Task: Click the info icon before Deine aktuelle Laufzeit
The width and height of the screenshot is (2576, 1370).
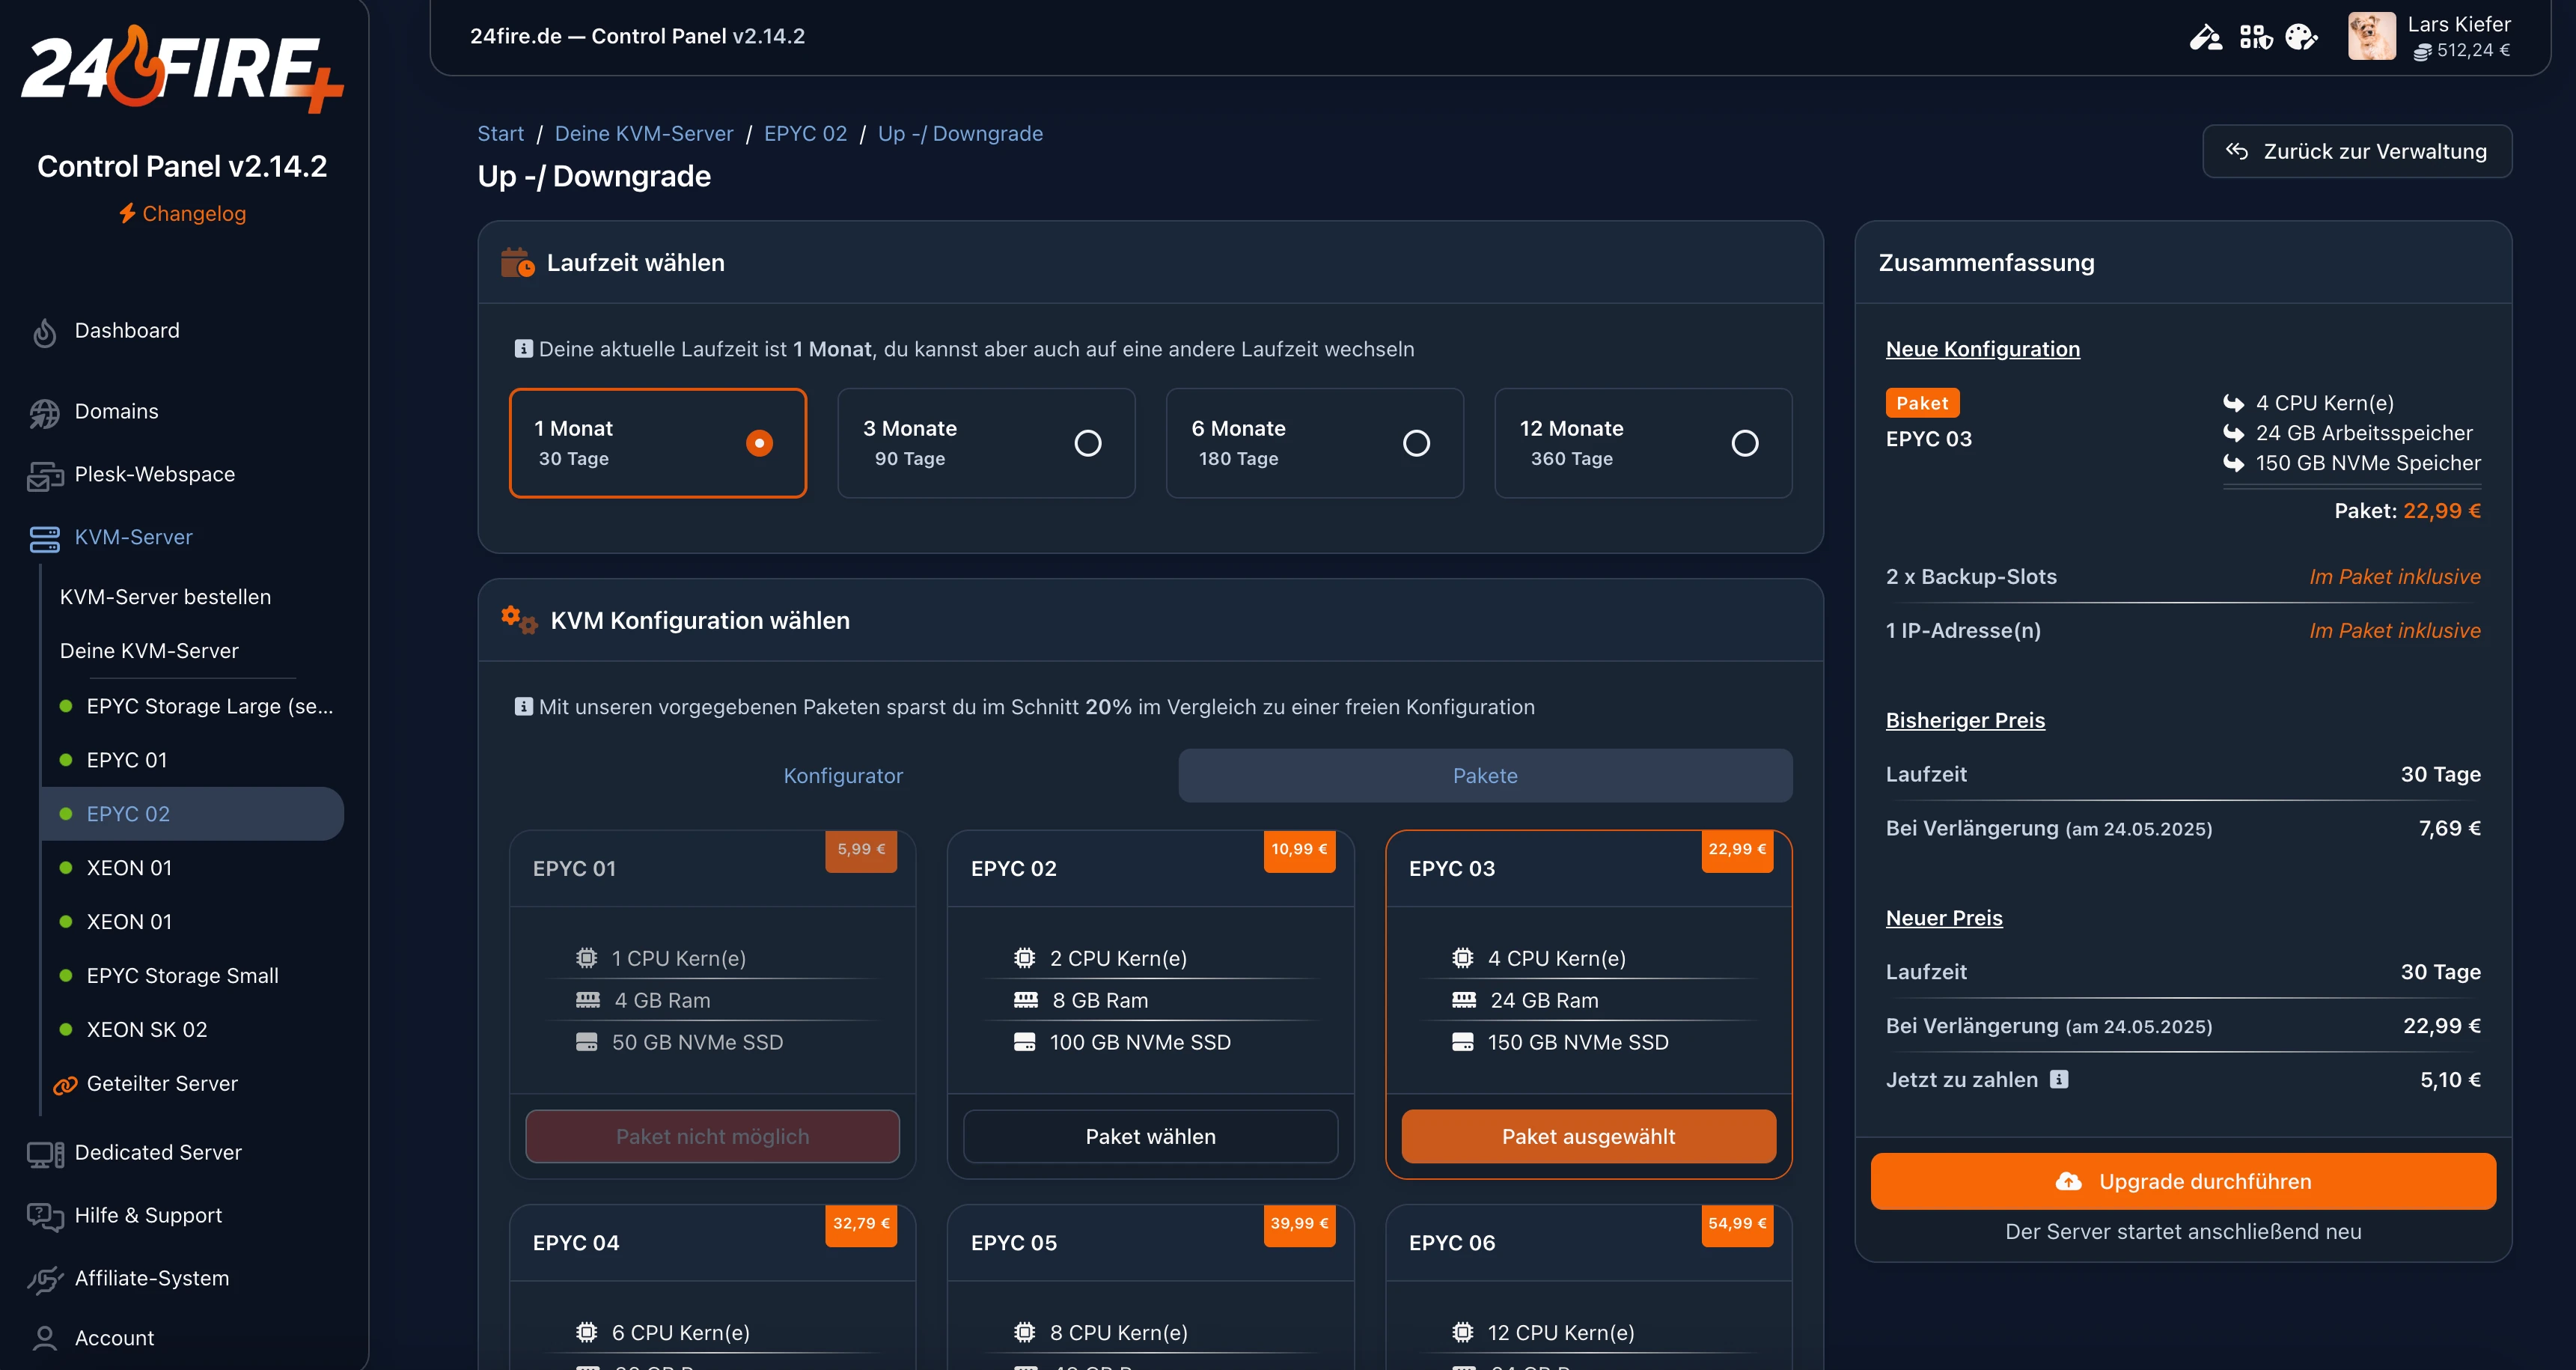Action: [x=523, y=349]
